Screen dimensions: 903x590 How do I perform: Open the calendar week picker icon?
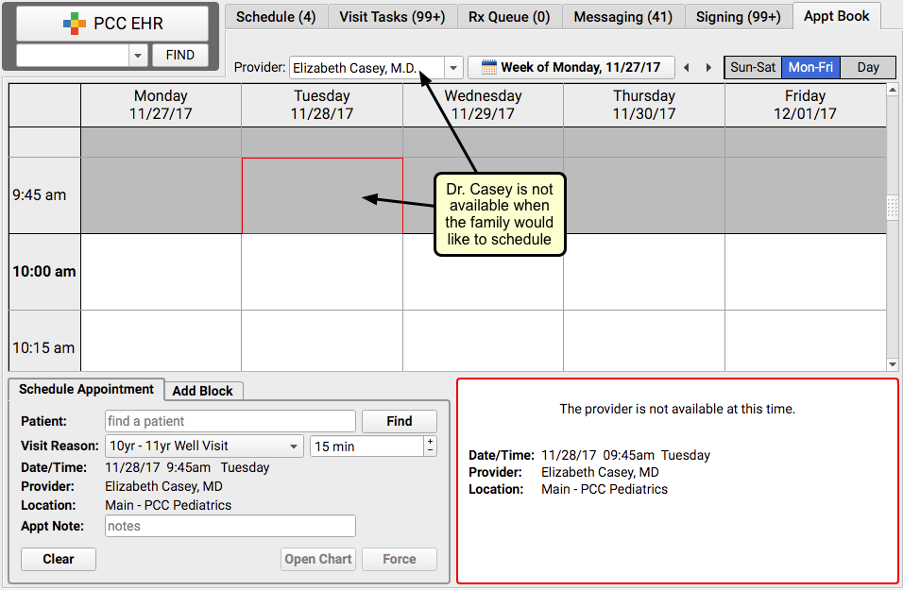point(488,67)
